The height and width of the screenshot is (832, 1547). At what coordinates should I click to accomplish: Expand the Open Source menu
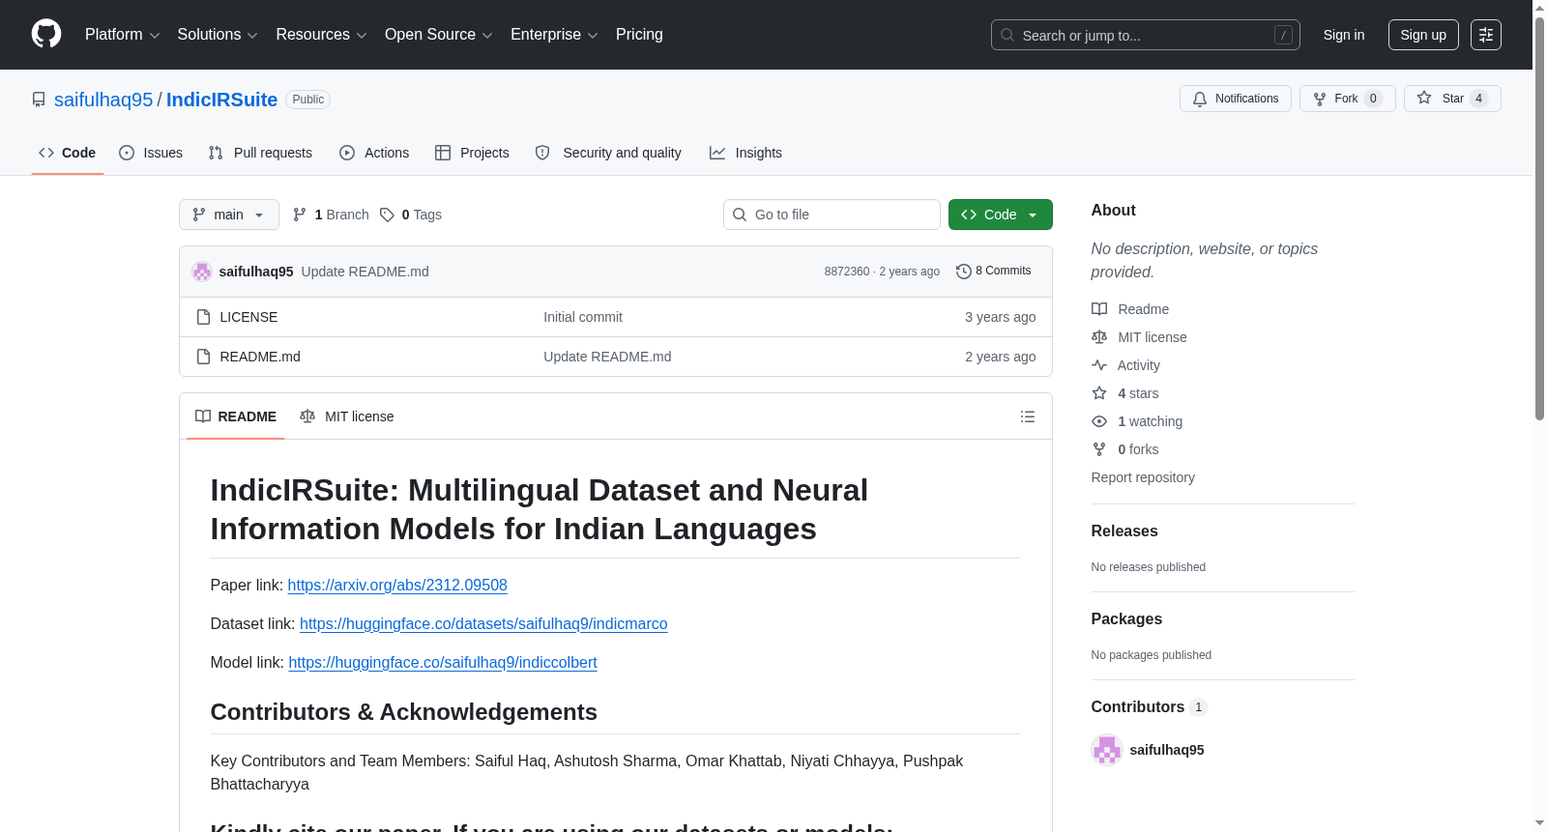439,35
